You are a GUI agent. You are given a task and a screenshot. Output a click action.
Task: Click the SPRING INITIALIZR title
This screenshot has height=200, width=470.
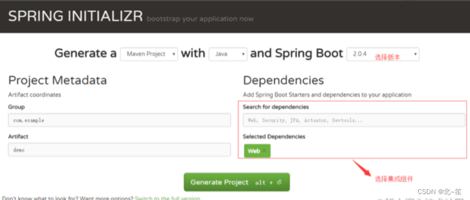coord(75,16)
